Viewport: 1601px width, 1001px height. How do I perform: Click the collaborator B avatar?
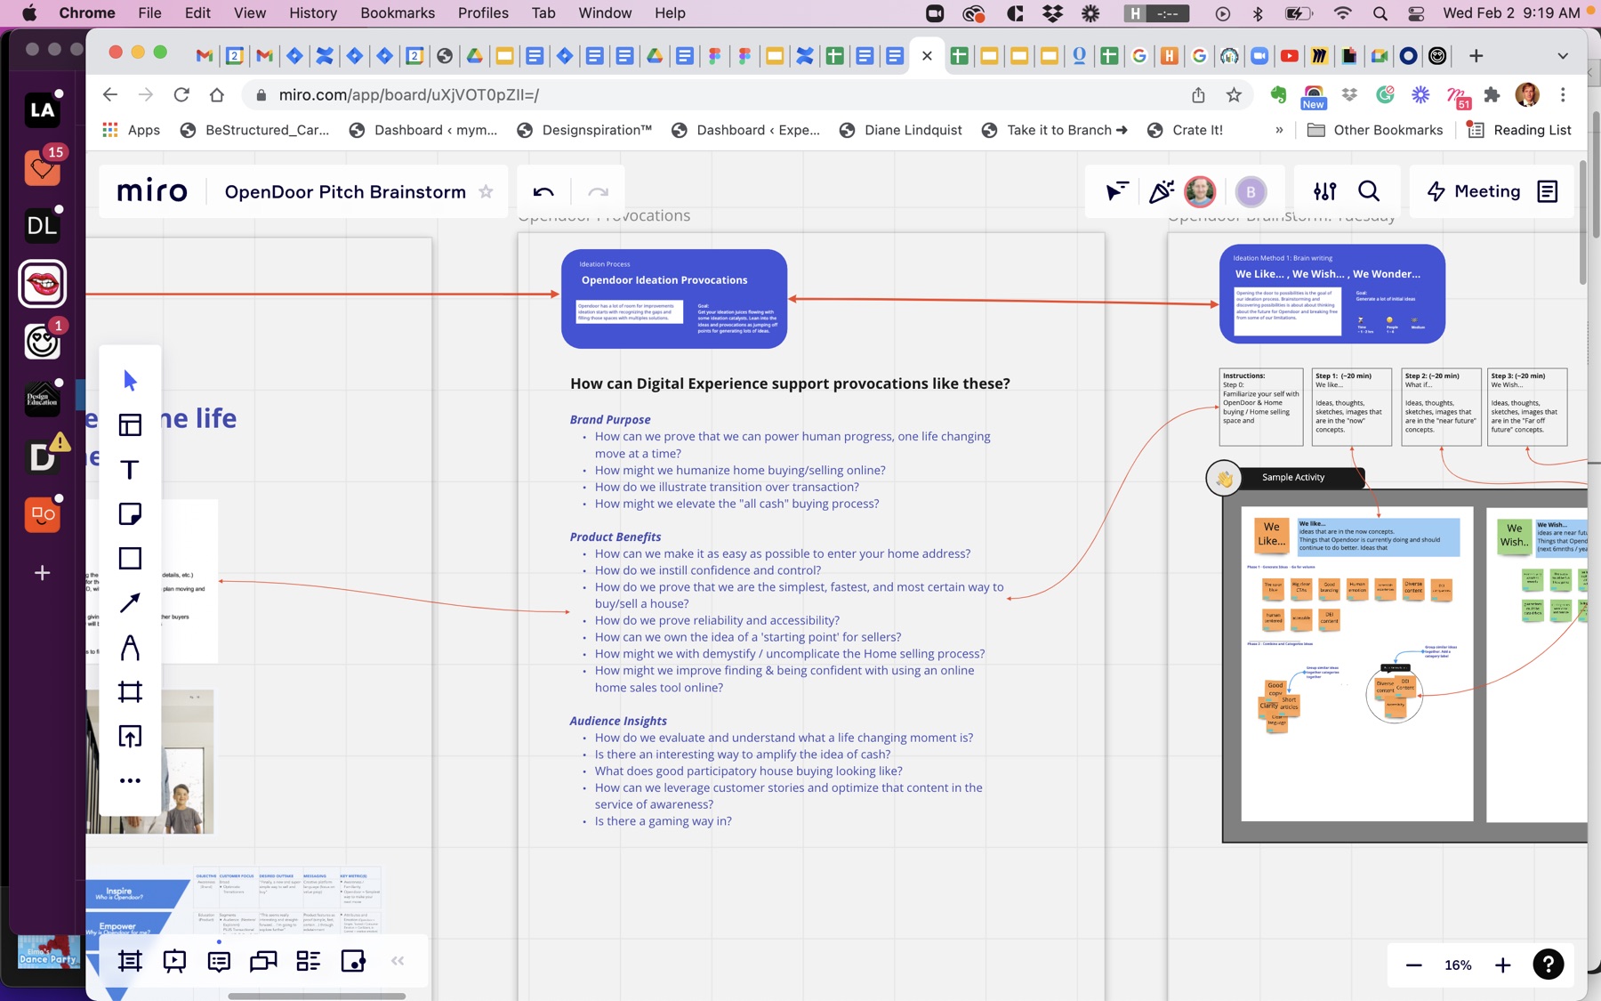[1251, 191]
